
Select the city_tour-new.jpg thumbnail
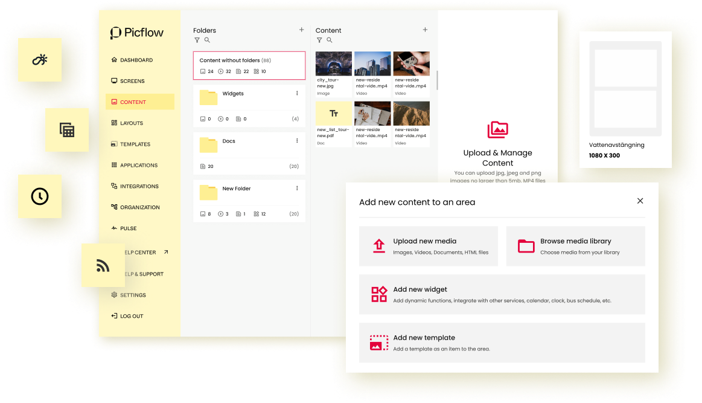[334, 64]
